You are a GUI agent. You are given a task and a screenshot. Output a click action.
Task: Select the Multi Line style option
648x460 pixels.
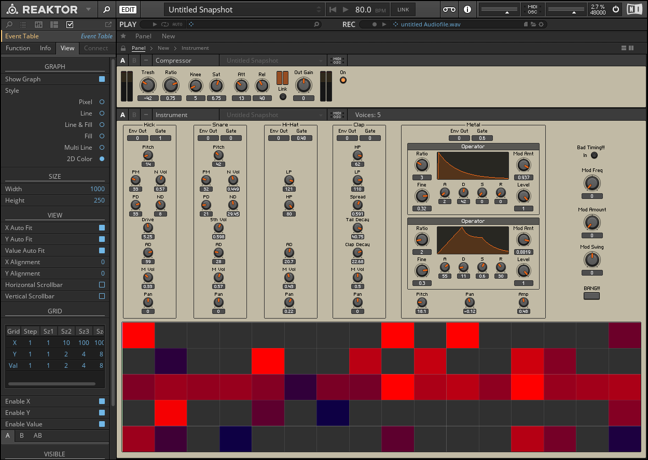102,148
